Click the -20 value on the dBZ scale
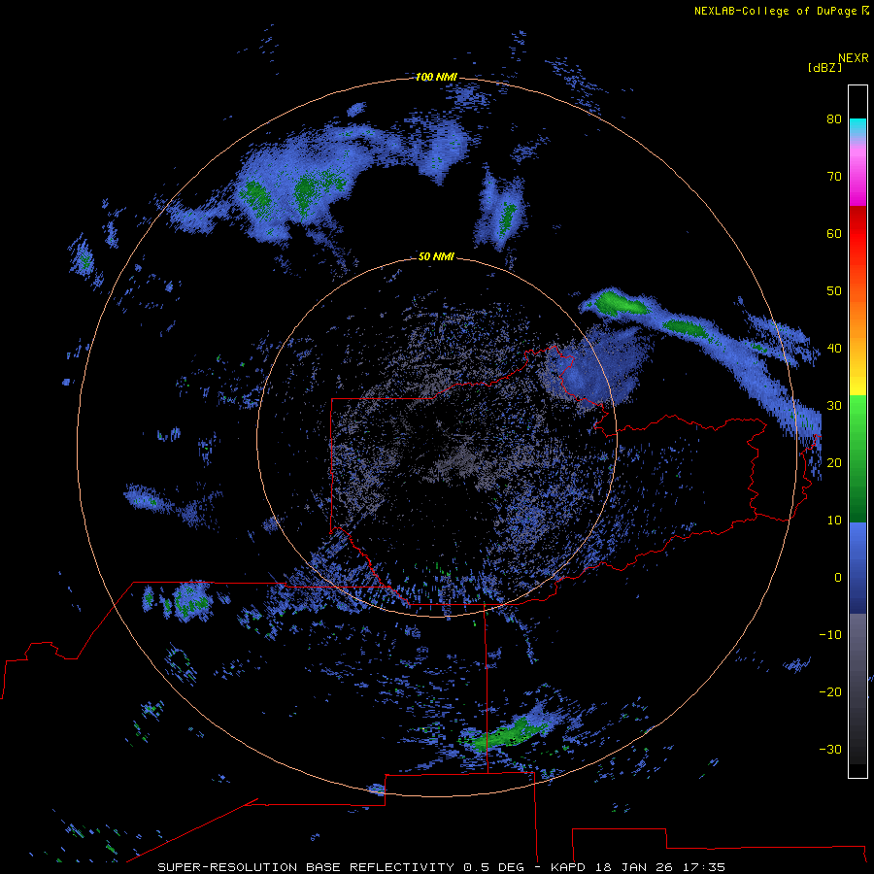 (x=830, y=692)
